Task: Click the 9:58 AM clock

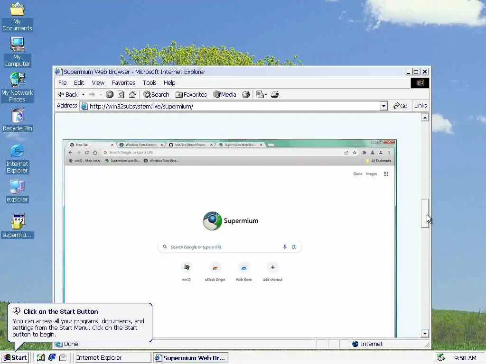Action: click(465, 358)
